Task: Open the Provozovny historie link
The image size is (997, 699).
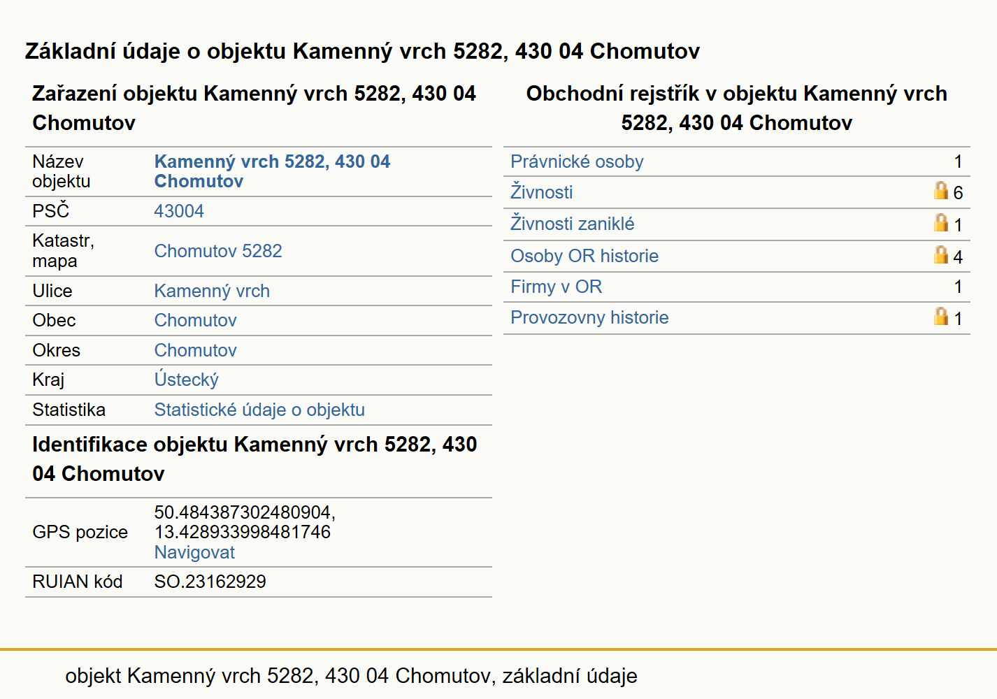Action: click(x=589, y=317)
